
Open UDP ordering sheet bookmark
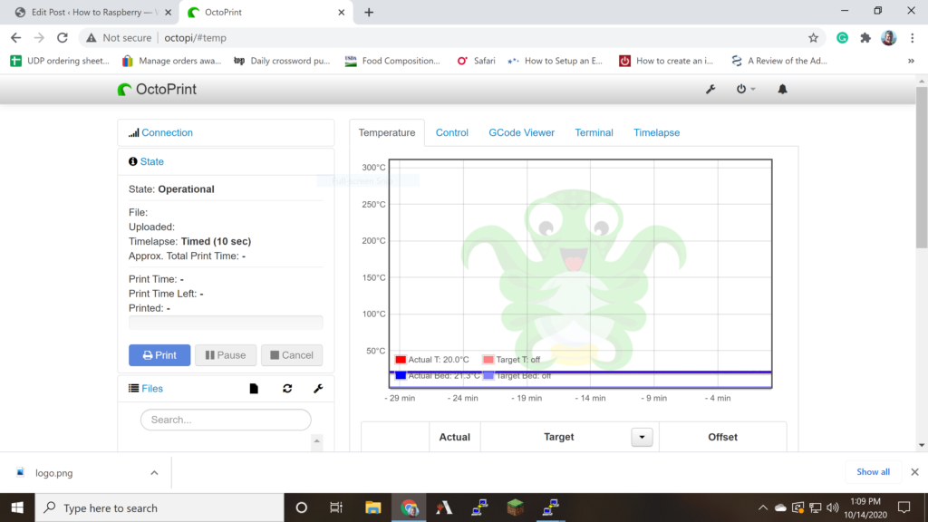coord(60,61)
